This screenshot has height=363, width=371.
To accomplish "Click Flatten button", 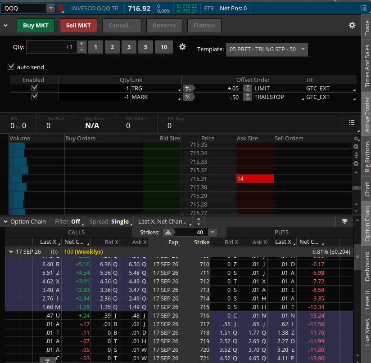I will [204, 25].
